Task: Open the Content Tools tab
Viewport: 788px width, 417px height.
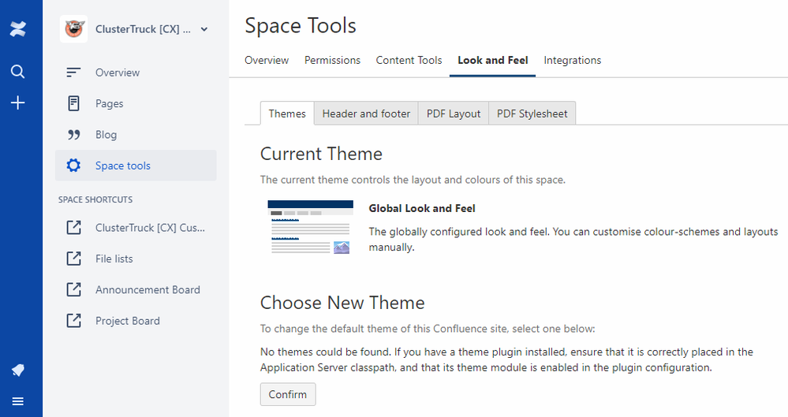Action: tap(409, 60)
